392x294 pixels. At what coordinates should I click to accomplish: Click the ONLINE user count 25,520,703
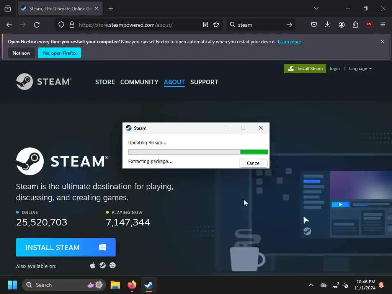click(x=41, y=222)
